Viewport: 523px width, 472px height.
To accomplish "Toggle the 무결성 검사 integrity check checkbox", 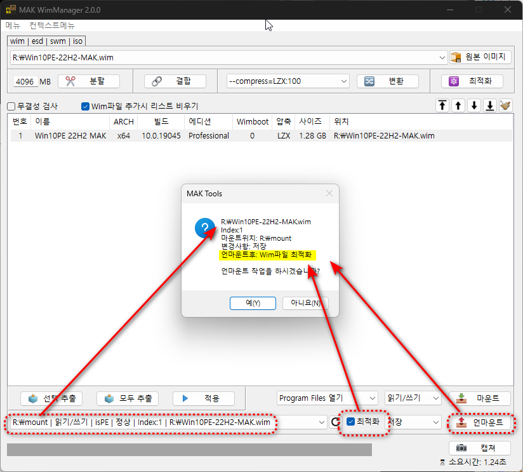I will point(11,107).
